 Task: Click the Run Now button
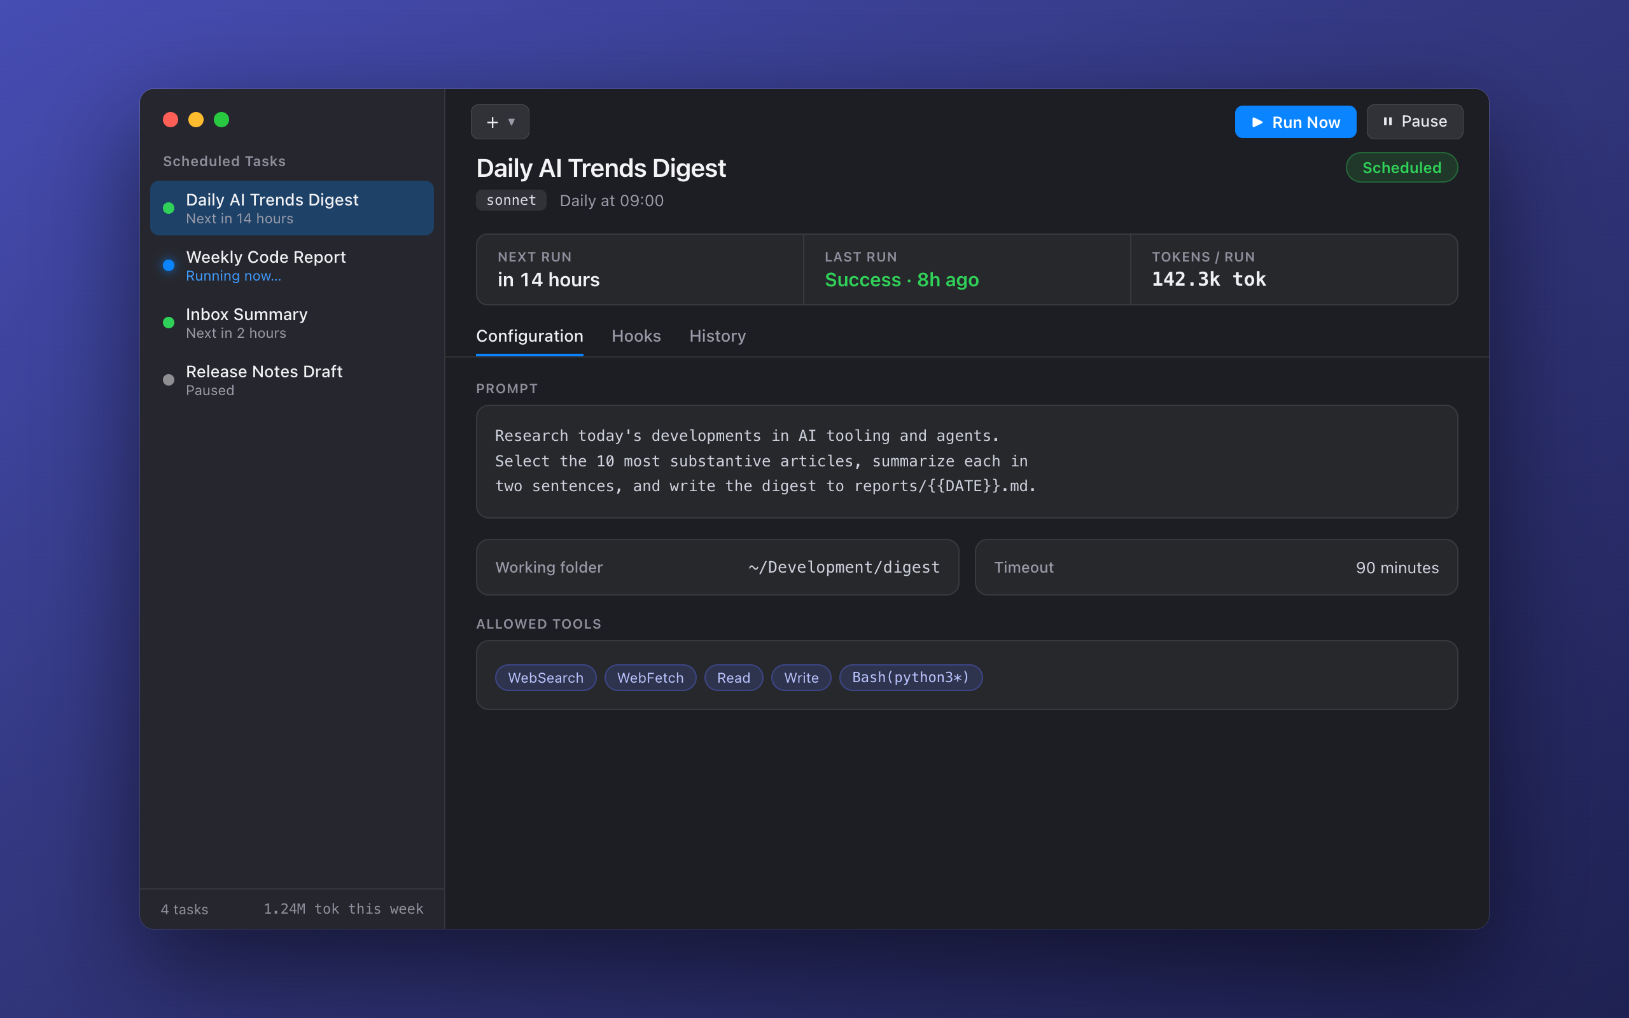pyautogui.click(x=1295, y=122)
